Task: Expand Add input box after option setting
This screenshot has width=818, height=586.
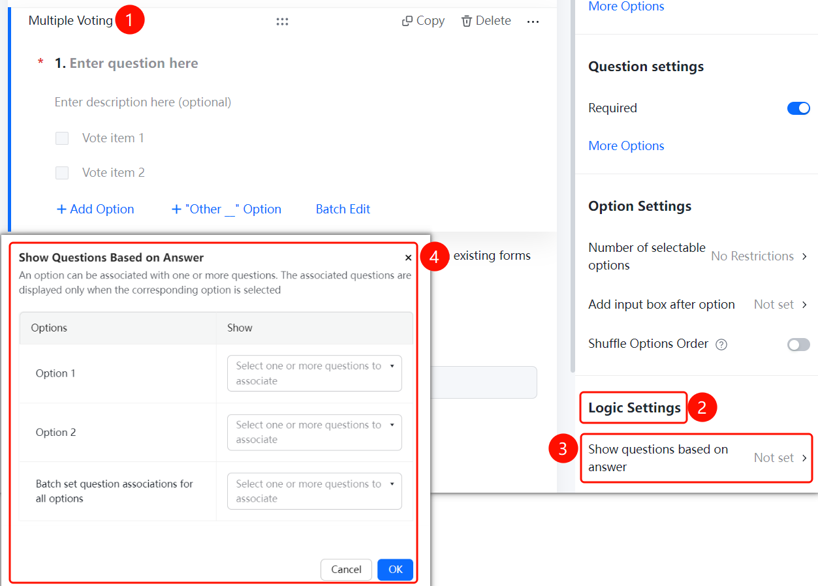Action: point(697,305)
